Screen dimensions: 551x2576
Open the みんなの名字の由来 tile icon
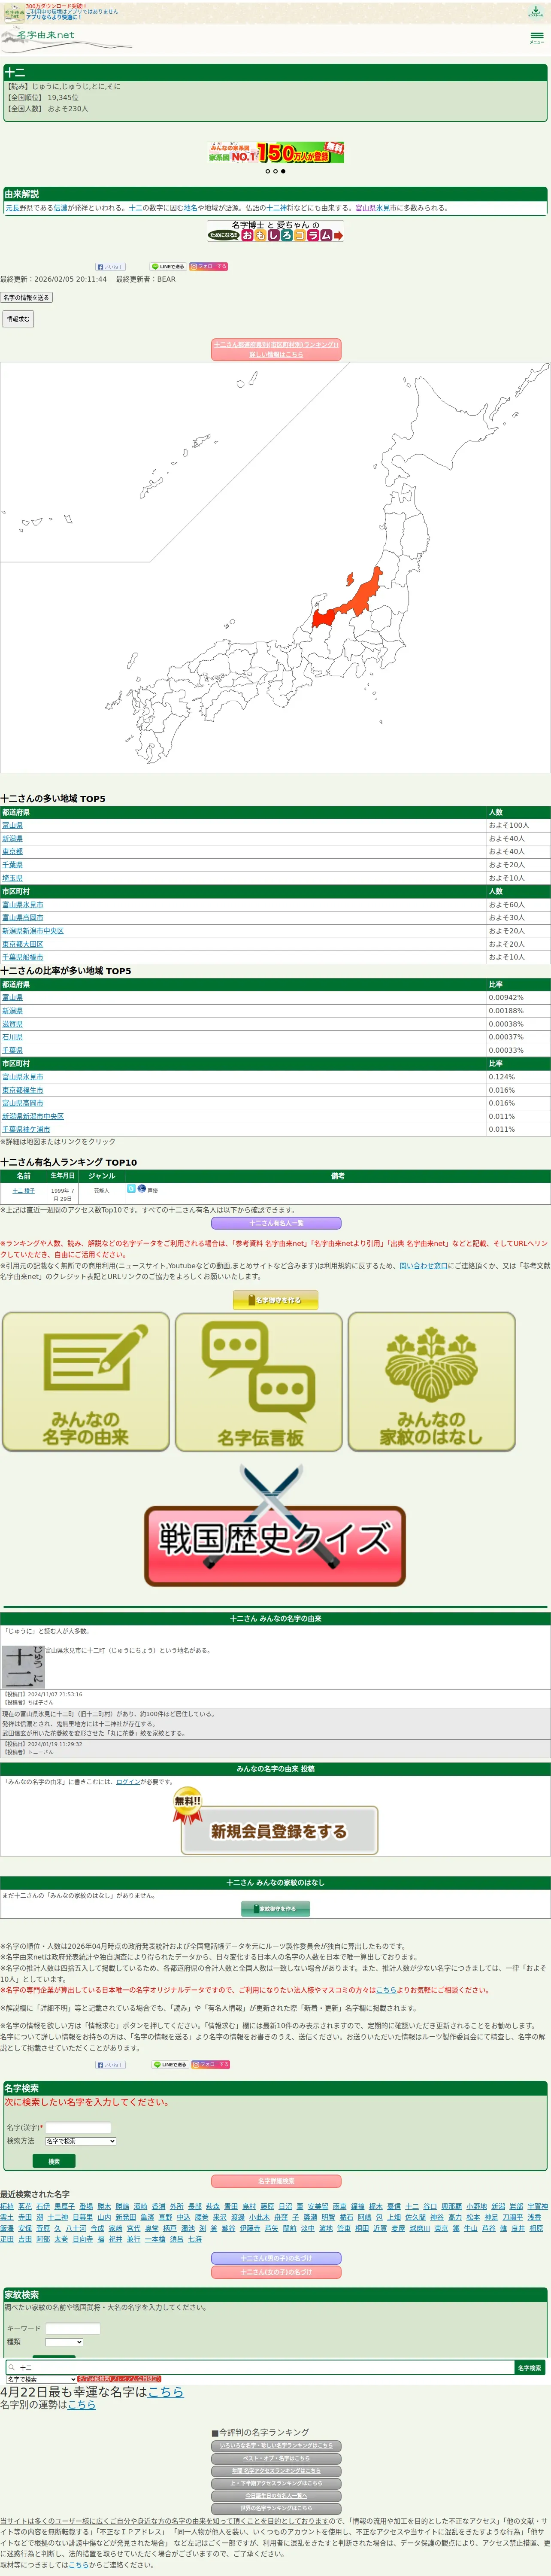(x=86, y=1381)
